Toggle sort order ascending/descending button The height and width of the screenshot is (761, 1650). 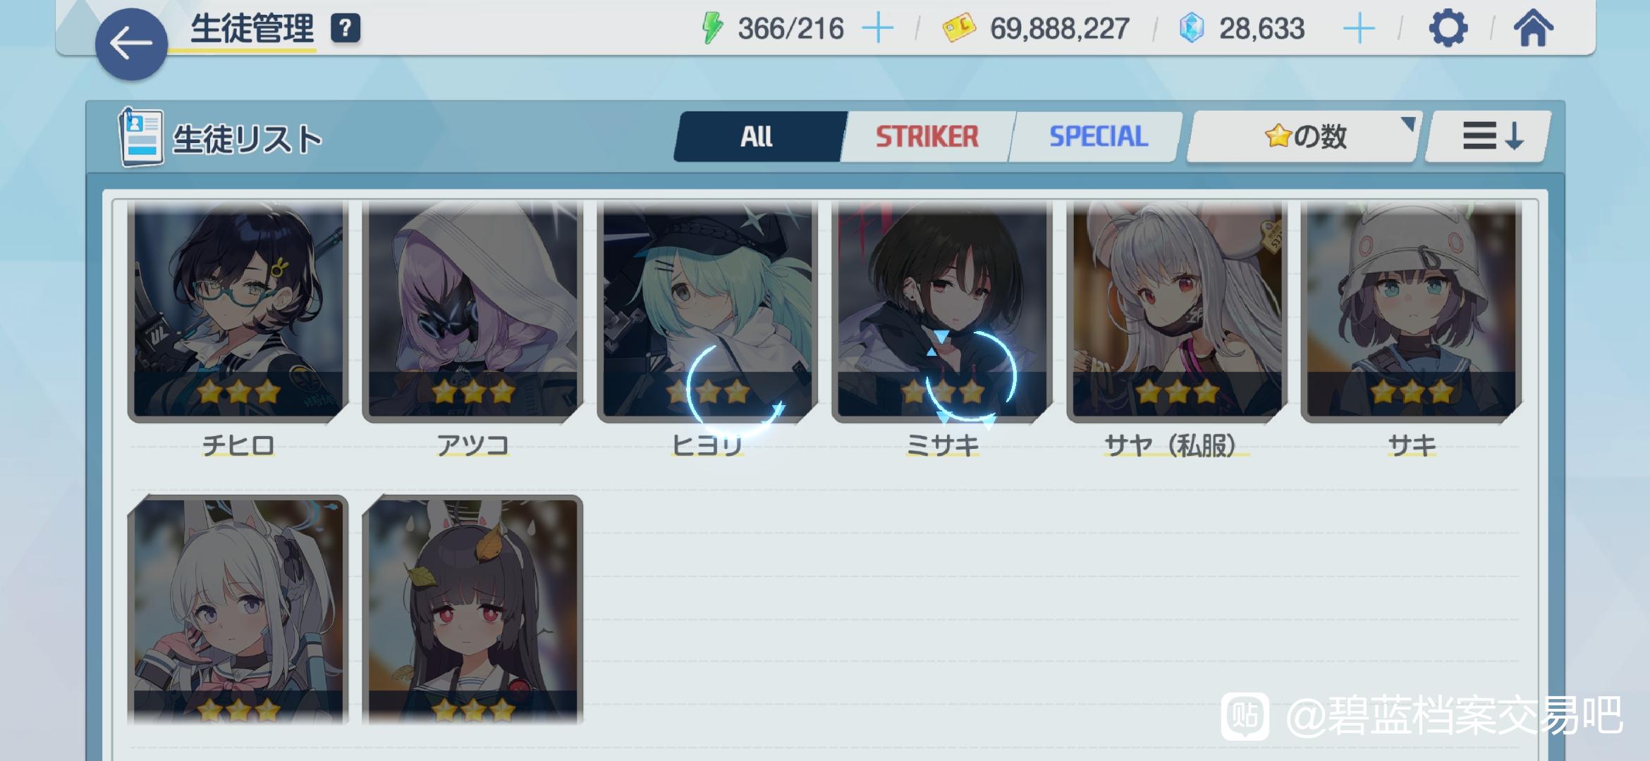coord(1489,137)
